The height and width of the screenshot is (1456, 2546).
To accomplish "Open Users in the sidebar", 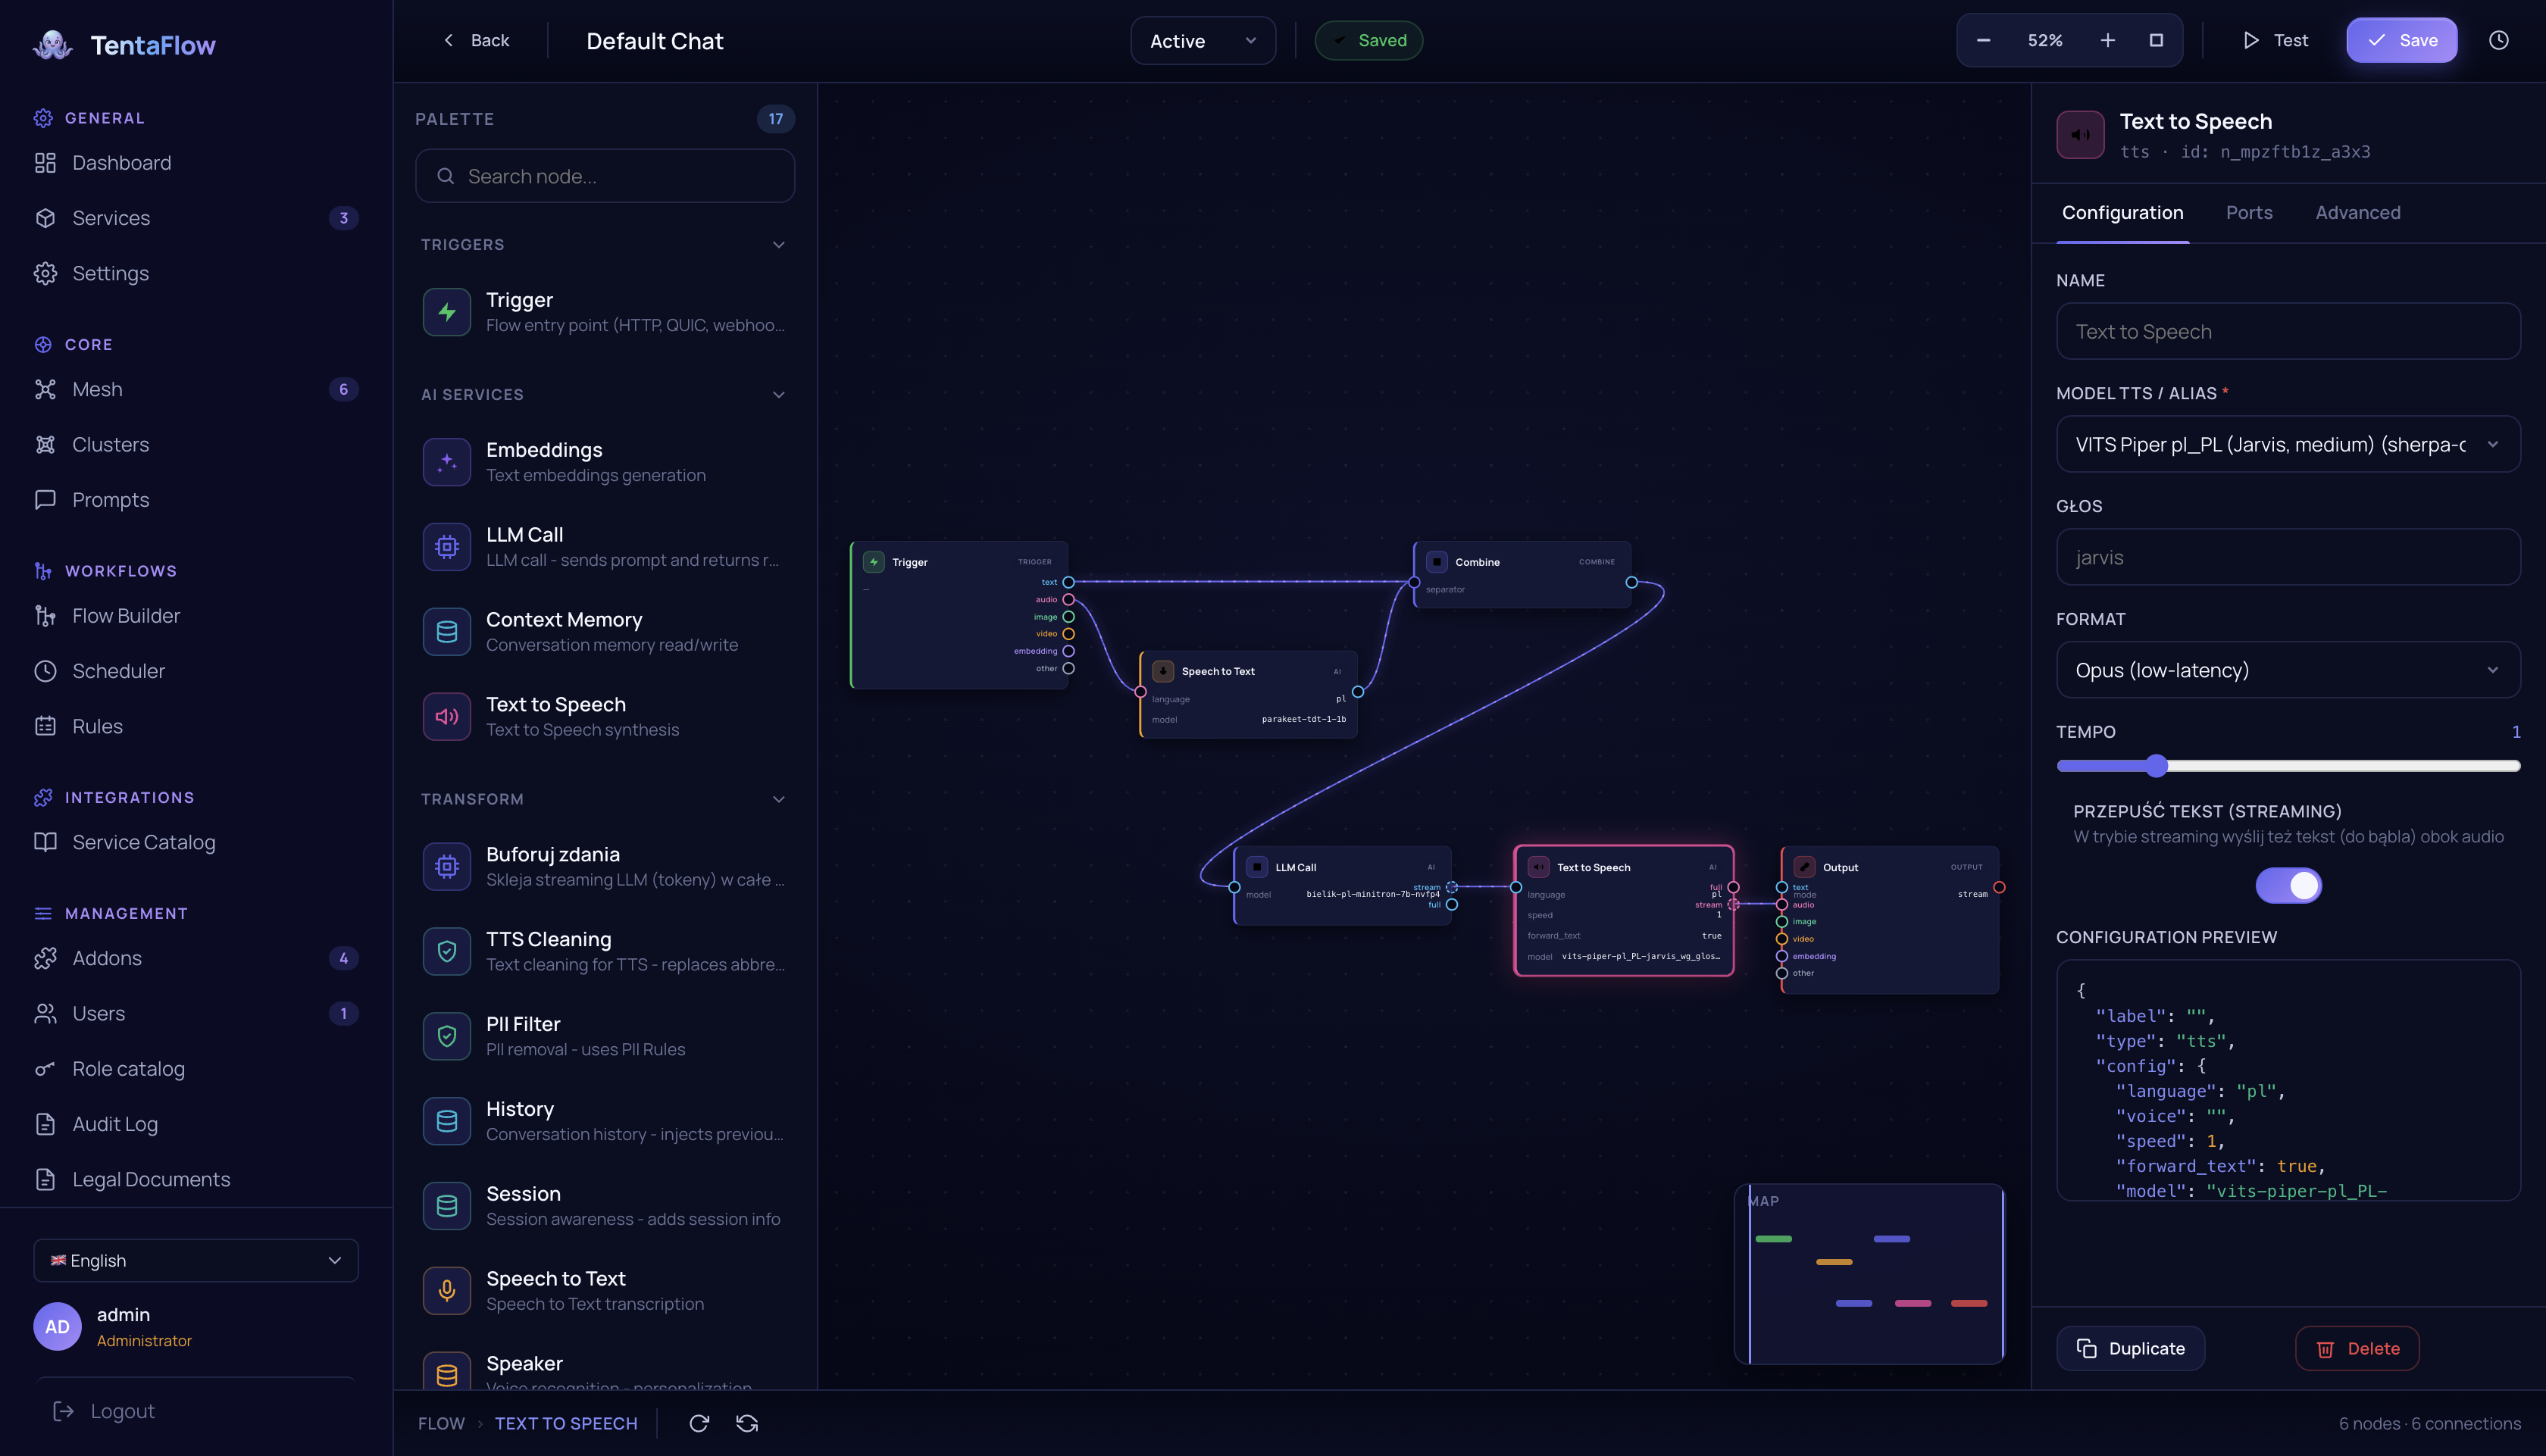I will pyautogui.click(x=196, y=1013).
